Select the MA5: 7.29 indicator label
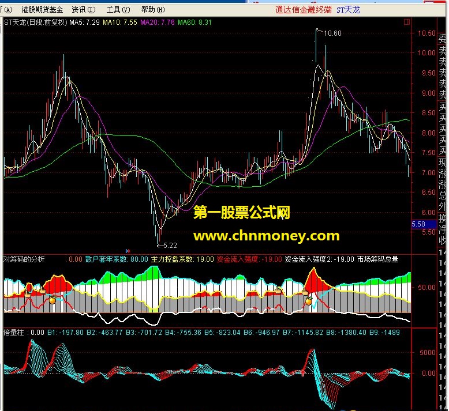Viewport: 449px width, 411px height. (x=84, y=22)
